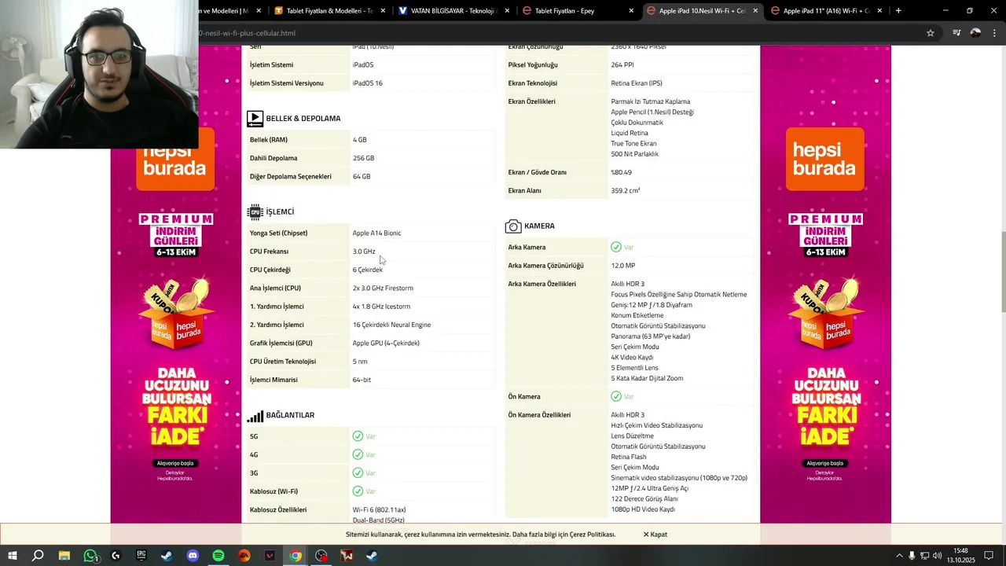This screenshot has height=566, width=1006.
Task: Click the left hepsiburada logo banner
Action: [175, 158]
